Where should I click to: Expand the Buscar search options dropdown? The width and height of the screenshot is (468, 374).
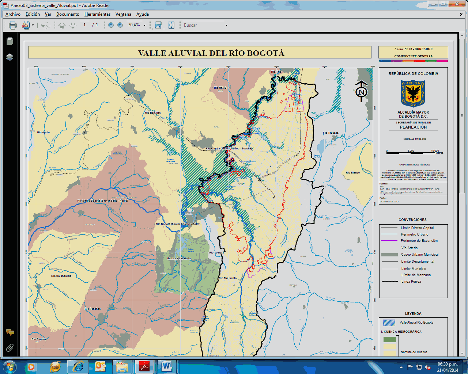click(x=226, y=25)
